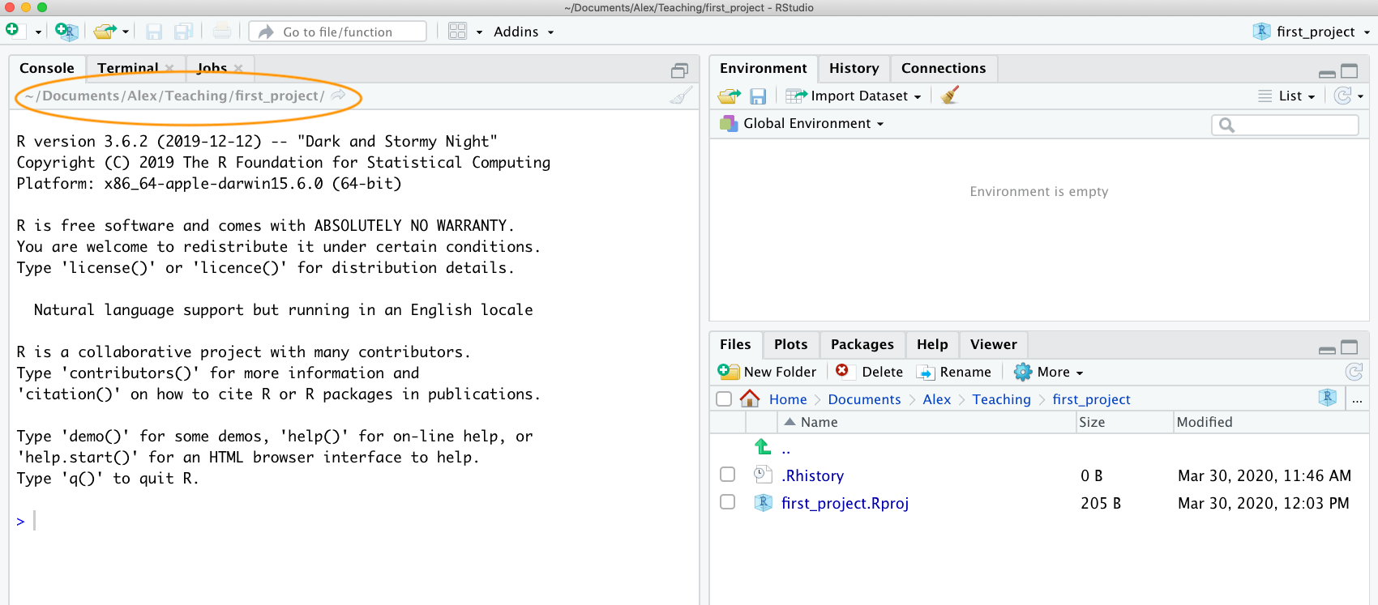Create a project with New Project icon

[66, 32]
